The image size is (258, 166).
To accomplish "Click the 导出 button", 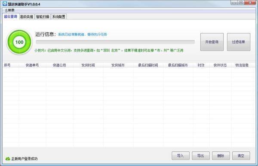I will [x=201, y=156].
